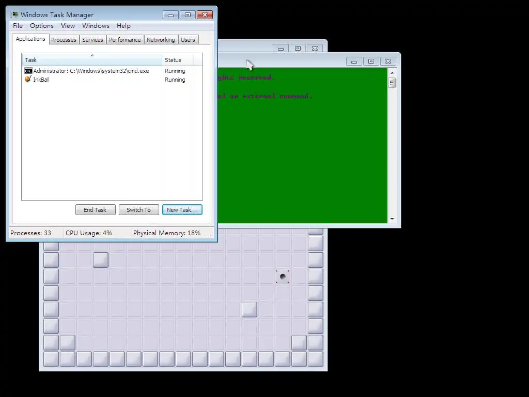
Task: Click the CPU Usage: 4% status entry
Action: 89,233
